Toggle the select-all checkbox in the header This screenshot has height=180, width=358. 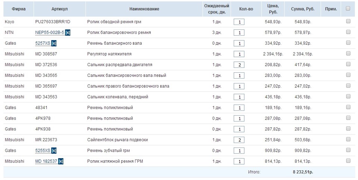point(348,8)
